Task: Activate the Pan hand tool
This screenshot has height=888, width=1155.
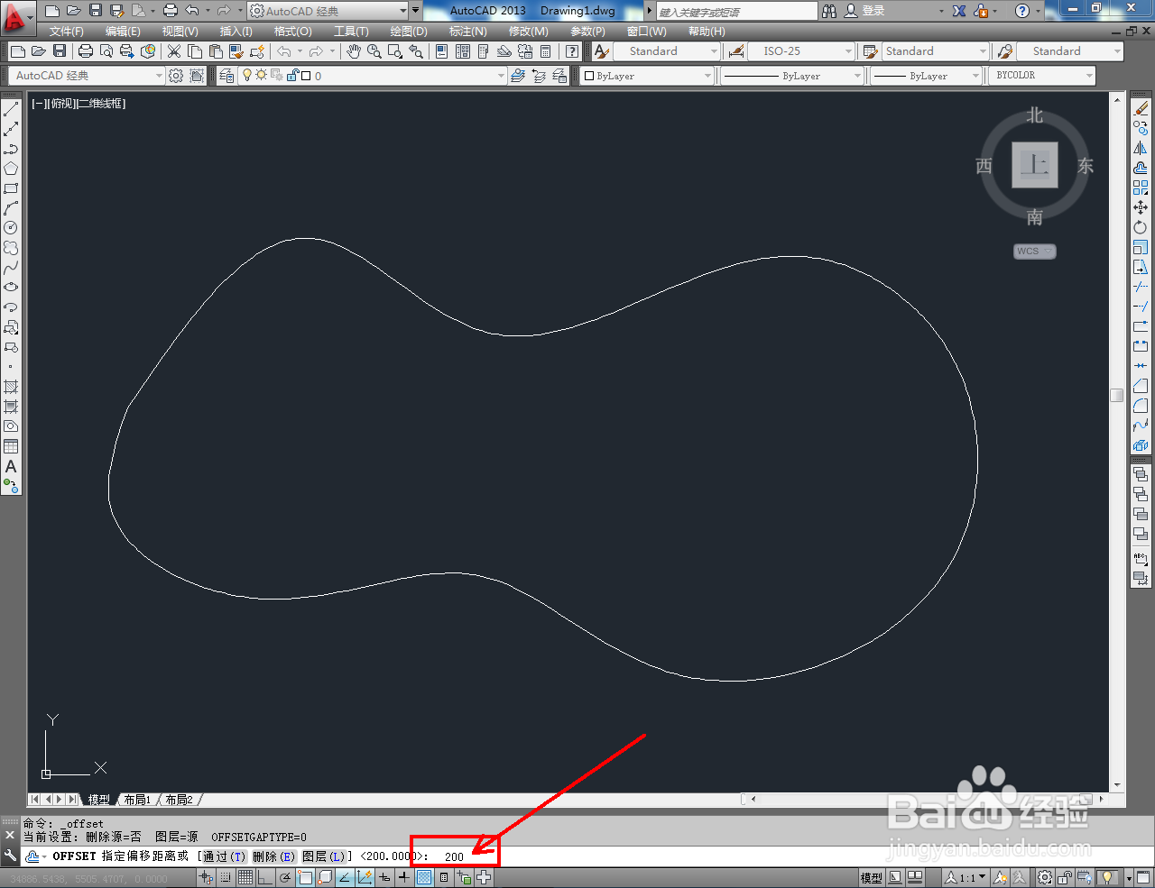Action: [354, 51]
